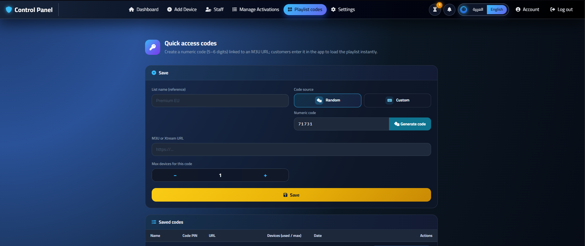The image size is (585, 246).
Task: Open the notifications bell
Action: click(449, 9)
